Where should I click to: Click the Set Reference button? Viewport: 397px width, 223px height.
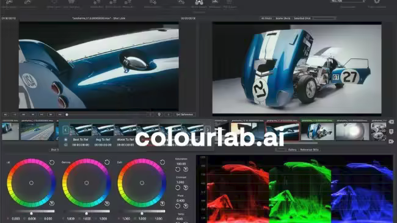184,115
